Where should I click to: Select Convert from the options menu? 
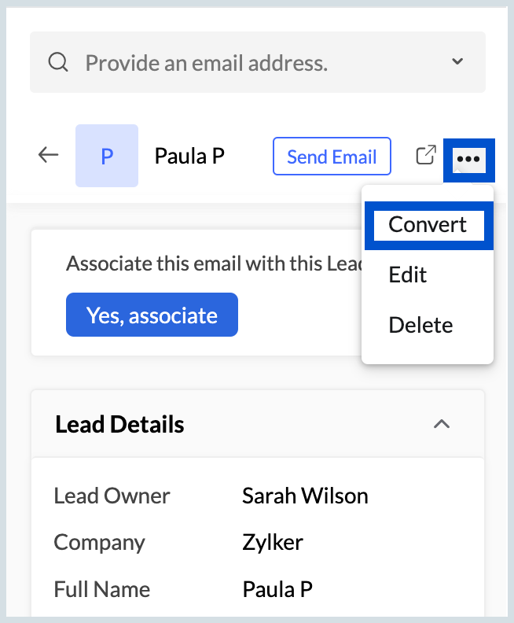(428, 225)
